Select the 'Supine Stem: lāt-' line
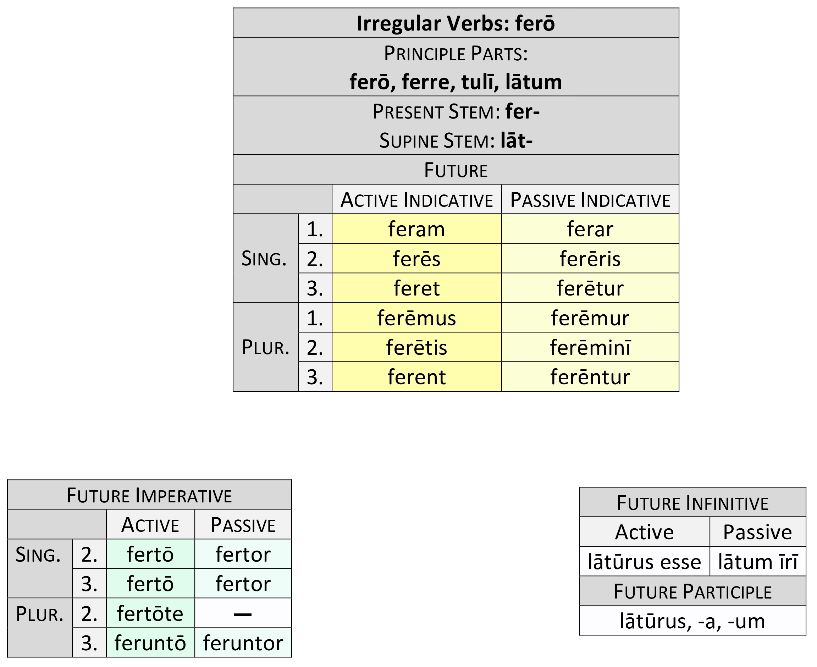 coord(456,140)
